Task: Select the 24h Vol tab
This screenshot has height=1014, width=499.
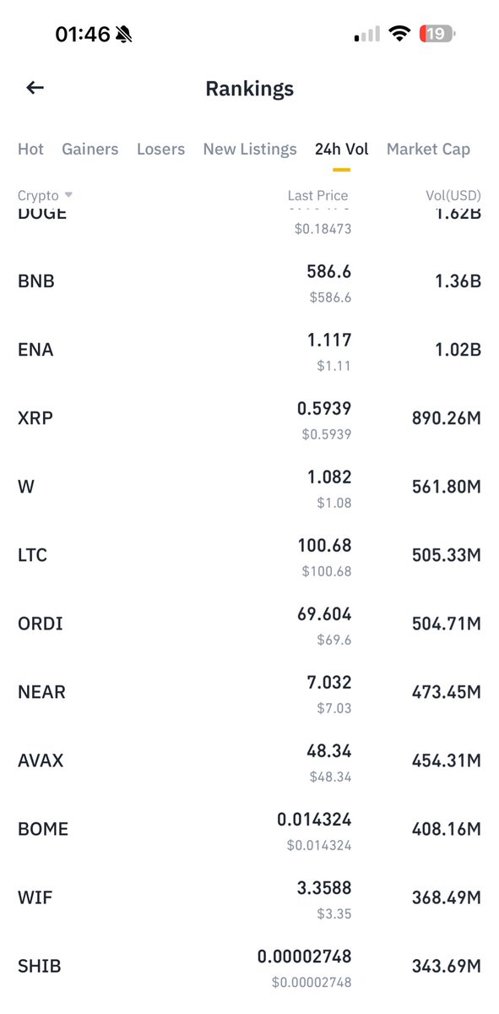Action: [342, 149]
